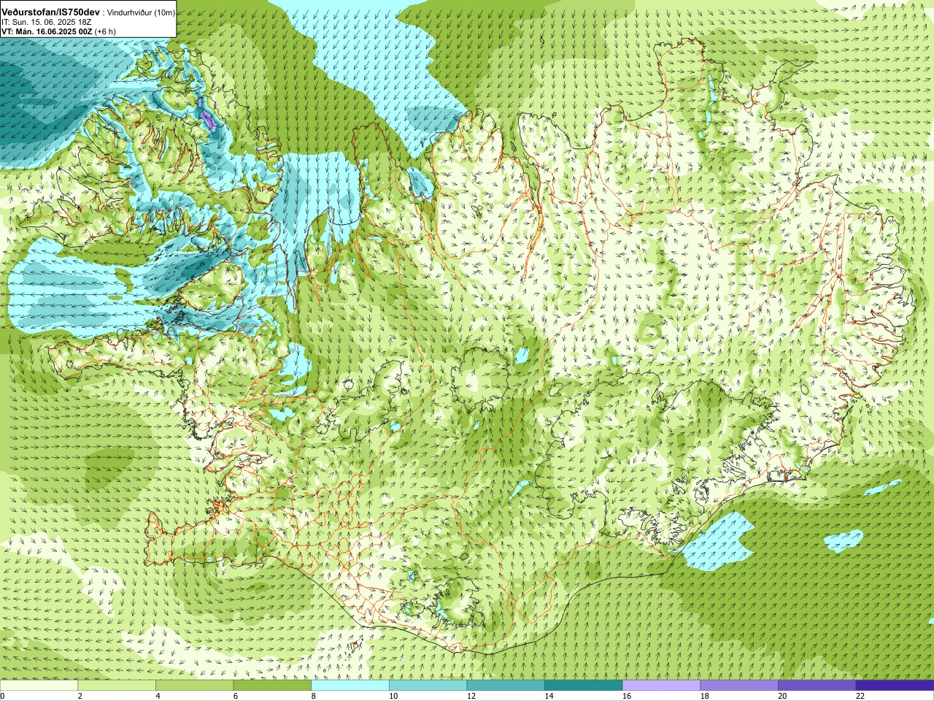The height and width of the screenshot is (701, 934).
Task: Click the 10–12 turquoise legend swatch
Action: coord(428,686)
